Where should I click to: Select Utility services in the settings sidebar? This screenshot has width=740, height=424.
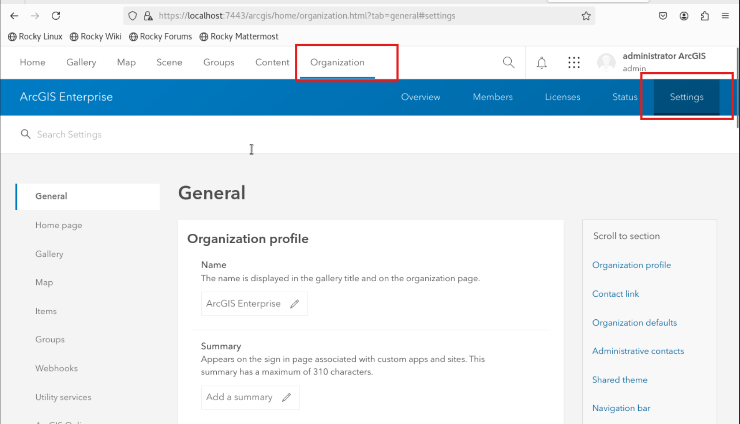pyautogui.click(x=63, y=397)
